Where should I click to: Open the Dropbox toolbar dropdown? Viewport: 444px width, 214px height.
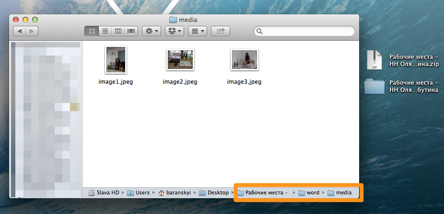[x=175, y=31]
